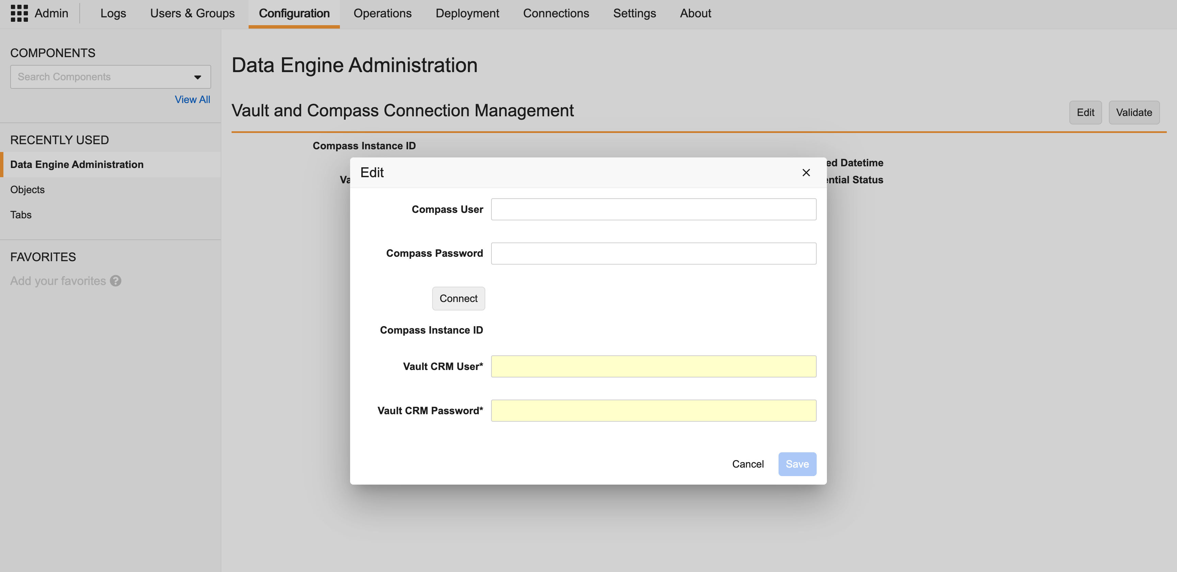
Task: Open the app grid launcher icon
Action: click(19, 13)
